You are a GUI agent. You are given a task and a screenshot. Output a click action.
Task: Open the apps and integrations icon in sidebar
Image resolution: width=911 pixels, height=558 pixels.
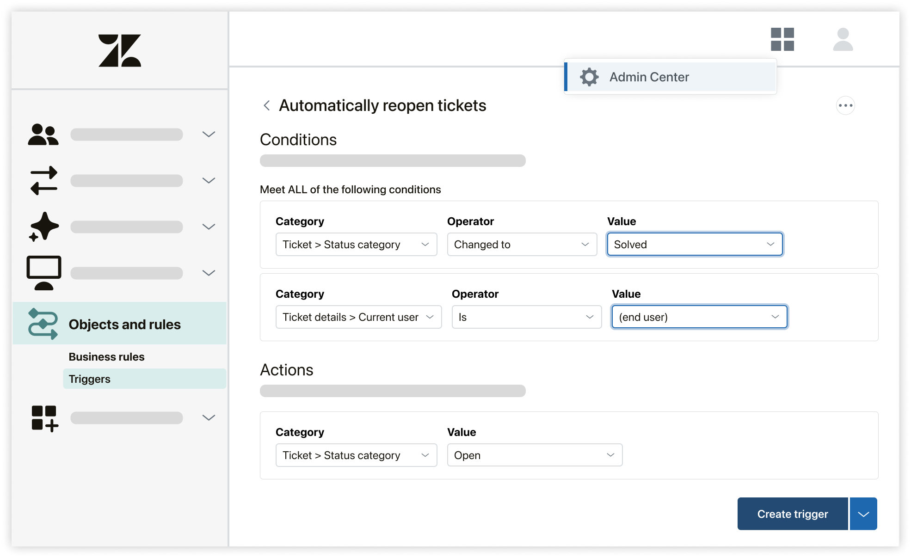(44, 417)
